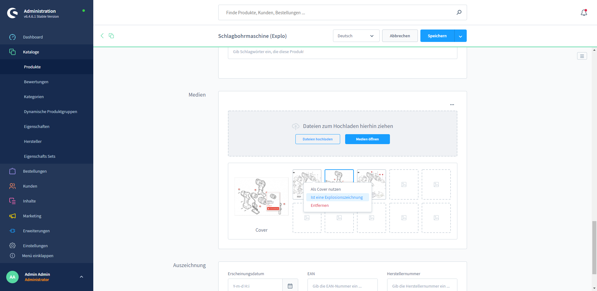Click the Medien öffnen button
The height and width of the screenshot is (291, 597).
point(367,139)
